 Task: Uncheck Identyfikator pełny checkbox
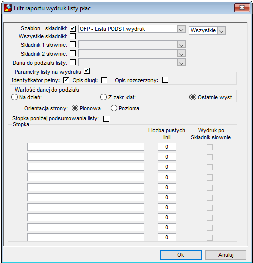(x=66, y=80)
